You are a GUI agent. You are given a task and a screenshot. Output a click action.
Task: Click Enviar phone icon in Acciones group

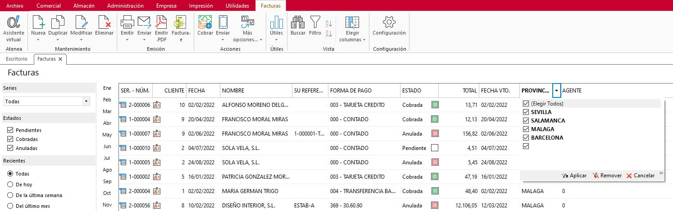coord(223,22)
